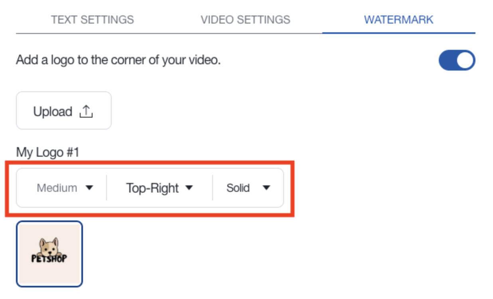Click the caret arrow beside Solid

point(266,188)
